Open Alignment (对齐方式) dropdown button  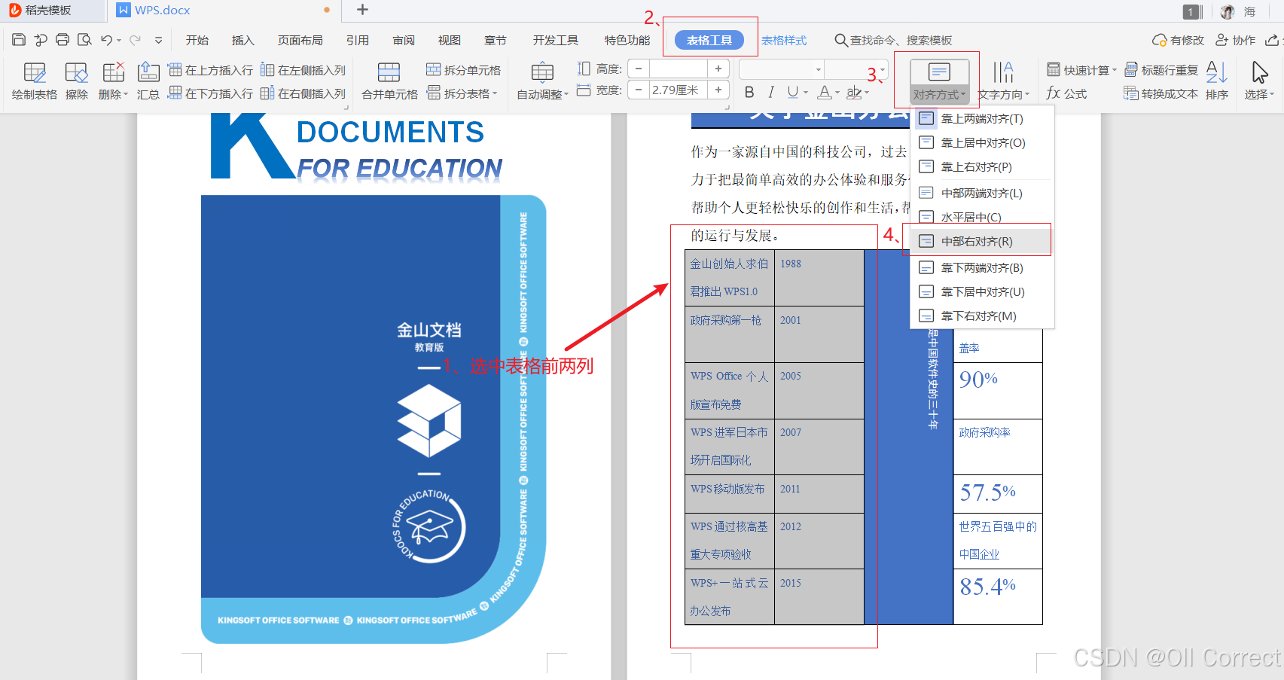pos(939,81)
